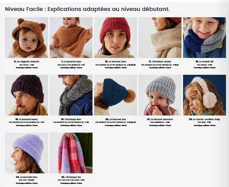Click the navy pompom bonnet Joe photo
Viewport: 229px width, 187px height.
(116, 95)
